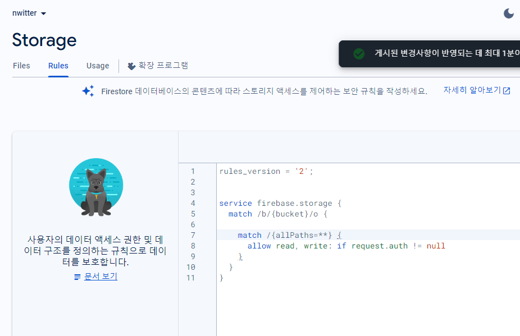Click the green check icon in the notification
The image size is (520, 336).
359,54
